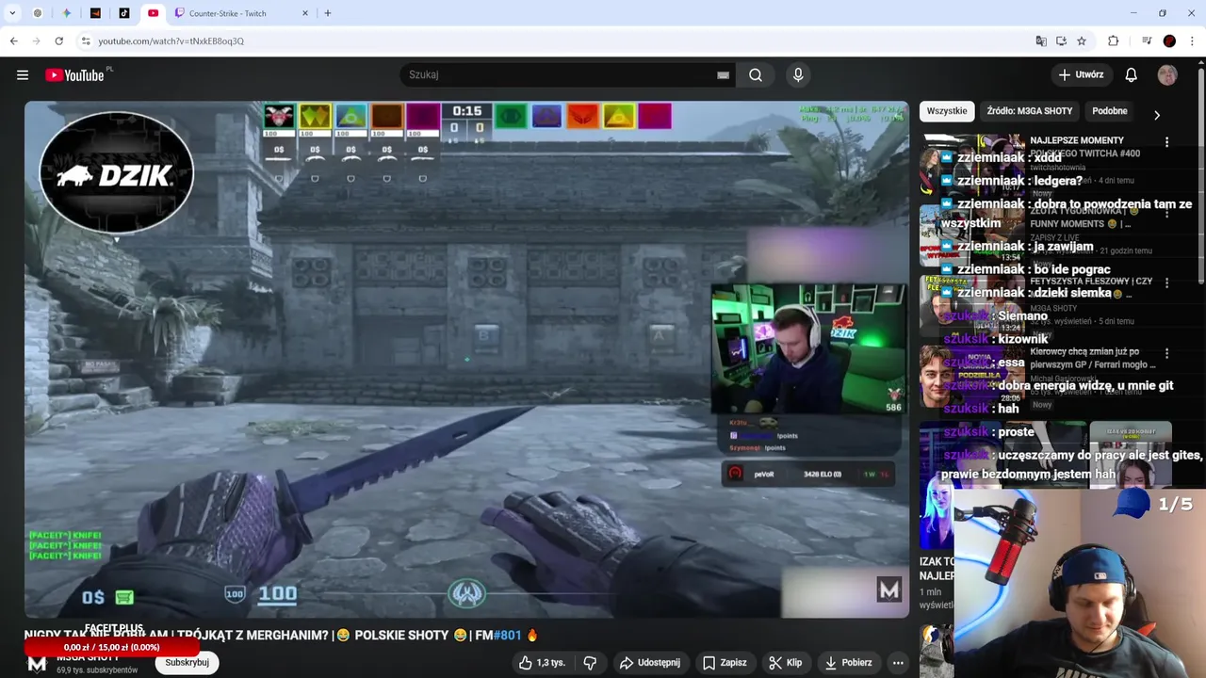Switch to the TikTok tab

click(x=124, y=13)
